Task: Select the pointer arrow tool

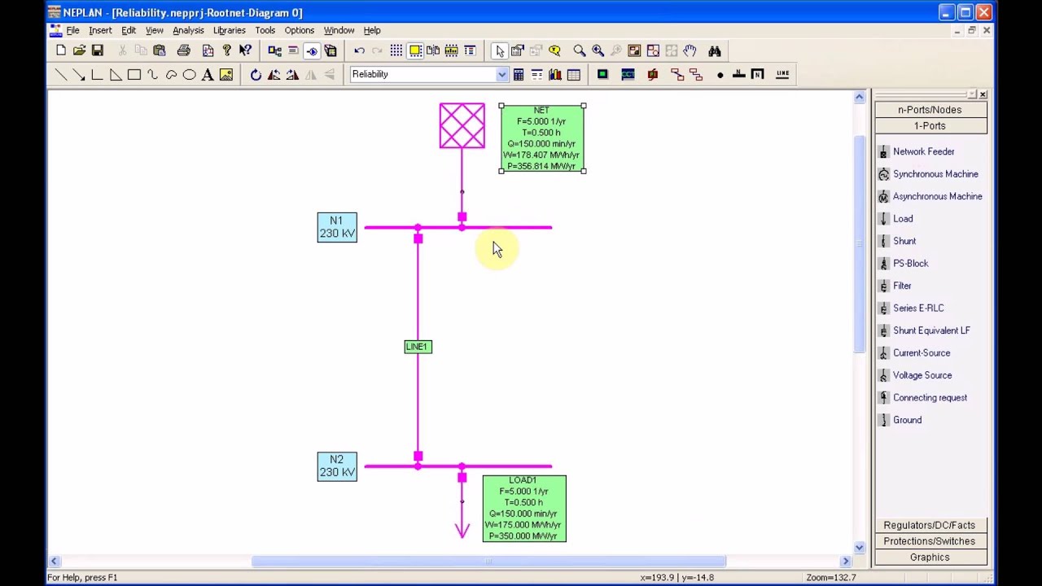Action: coord(500,50)
